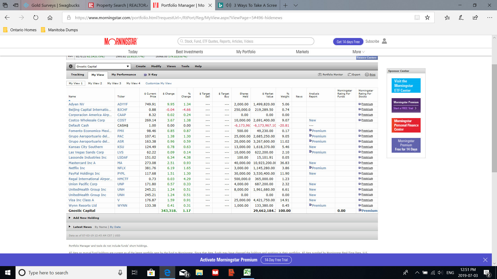Click the Subscribe link
The height and width of the screenshot is (279, 497).
(372, 41)
